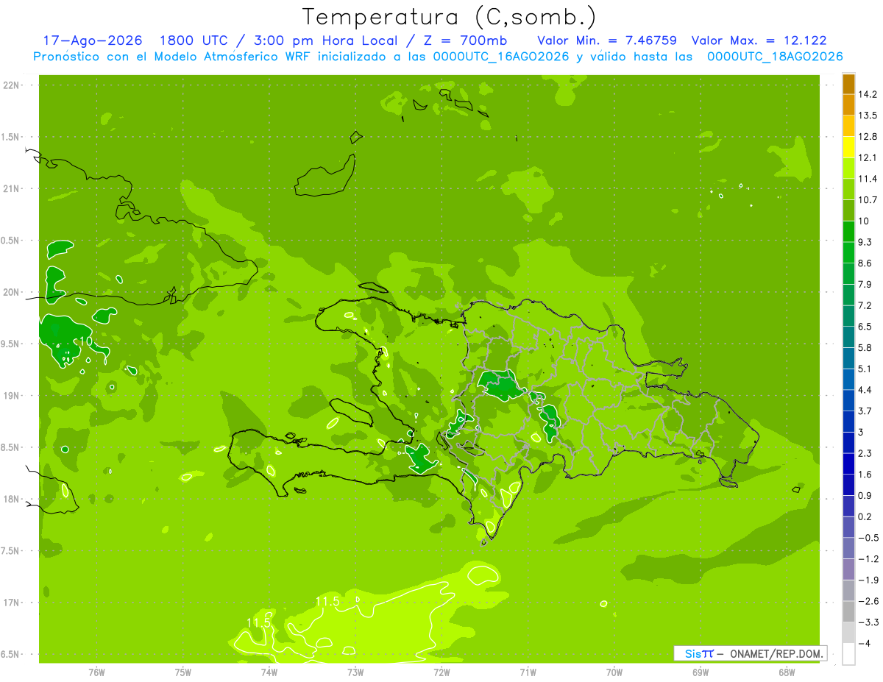The image size is (883, 682).
Task: Click the '73W' longitude label
Action: tap(355, 672)
